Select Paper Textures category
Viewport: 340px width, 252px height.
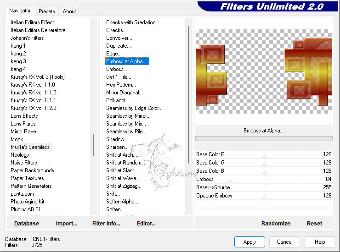click(x=27, y=178)
